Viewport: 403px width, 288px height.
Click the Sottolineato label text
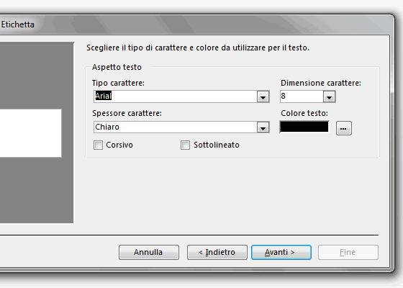click(217, 145)
